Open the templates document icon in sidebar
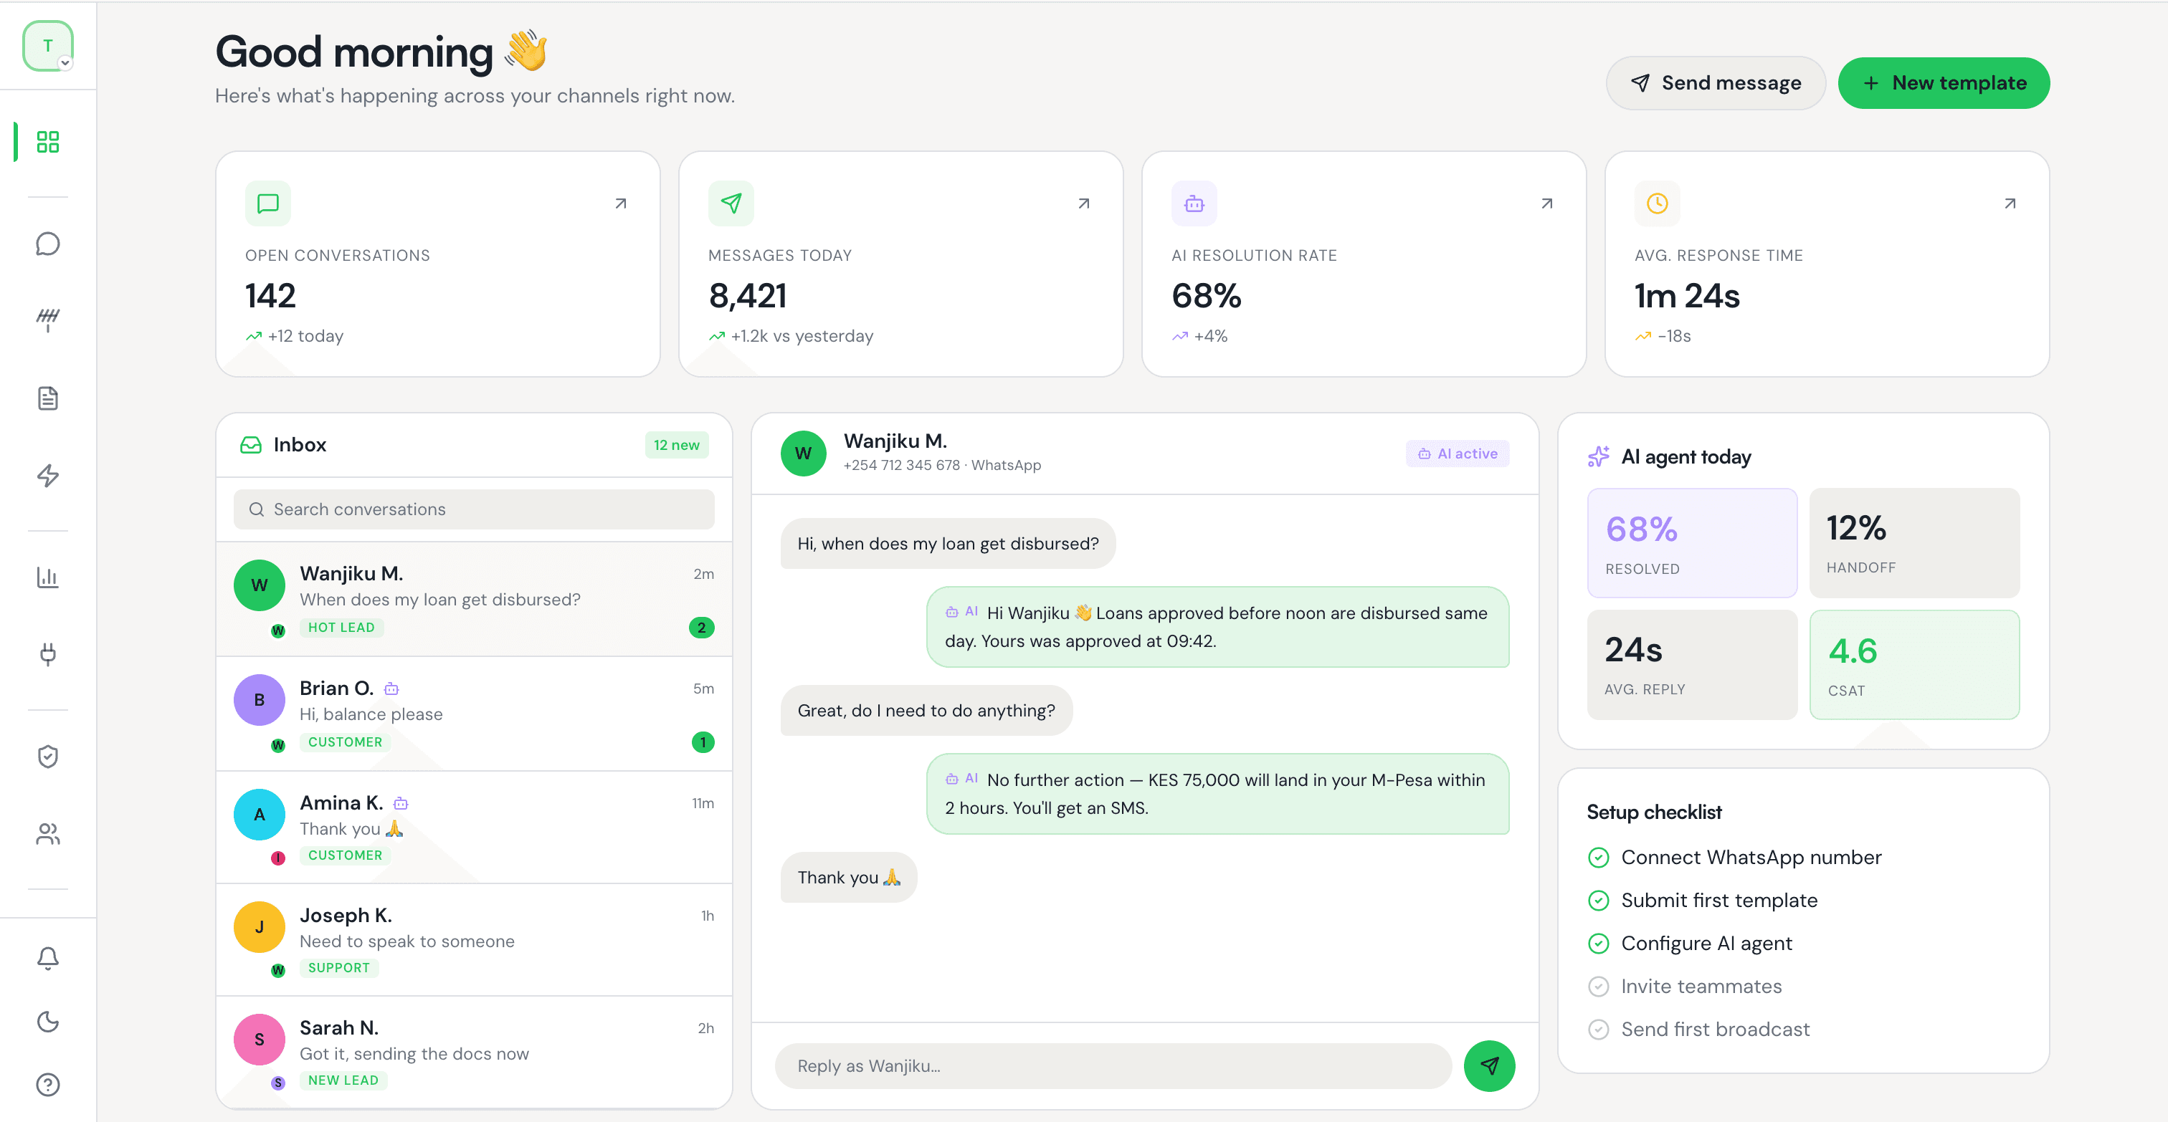Image resolution: width=2168 pixels, height=1122 pixels. [48, 398]
